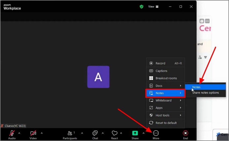Open the Participants panel
Image resolution: width=229 pixels, height=141 pixels.
click(70, 135)
